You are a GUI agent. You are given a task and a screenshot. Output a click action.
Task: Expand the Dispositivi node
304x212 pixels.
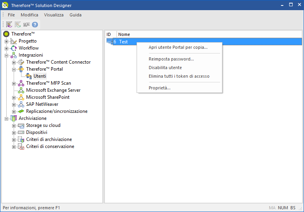pyautogui.click(x=14, y=133)
